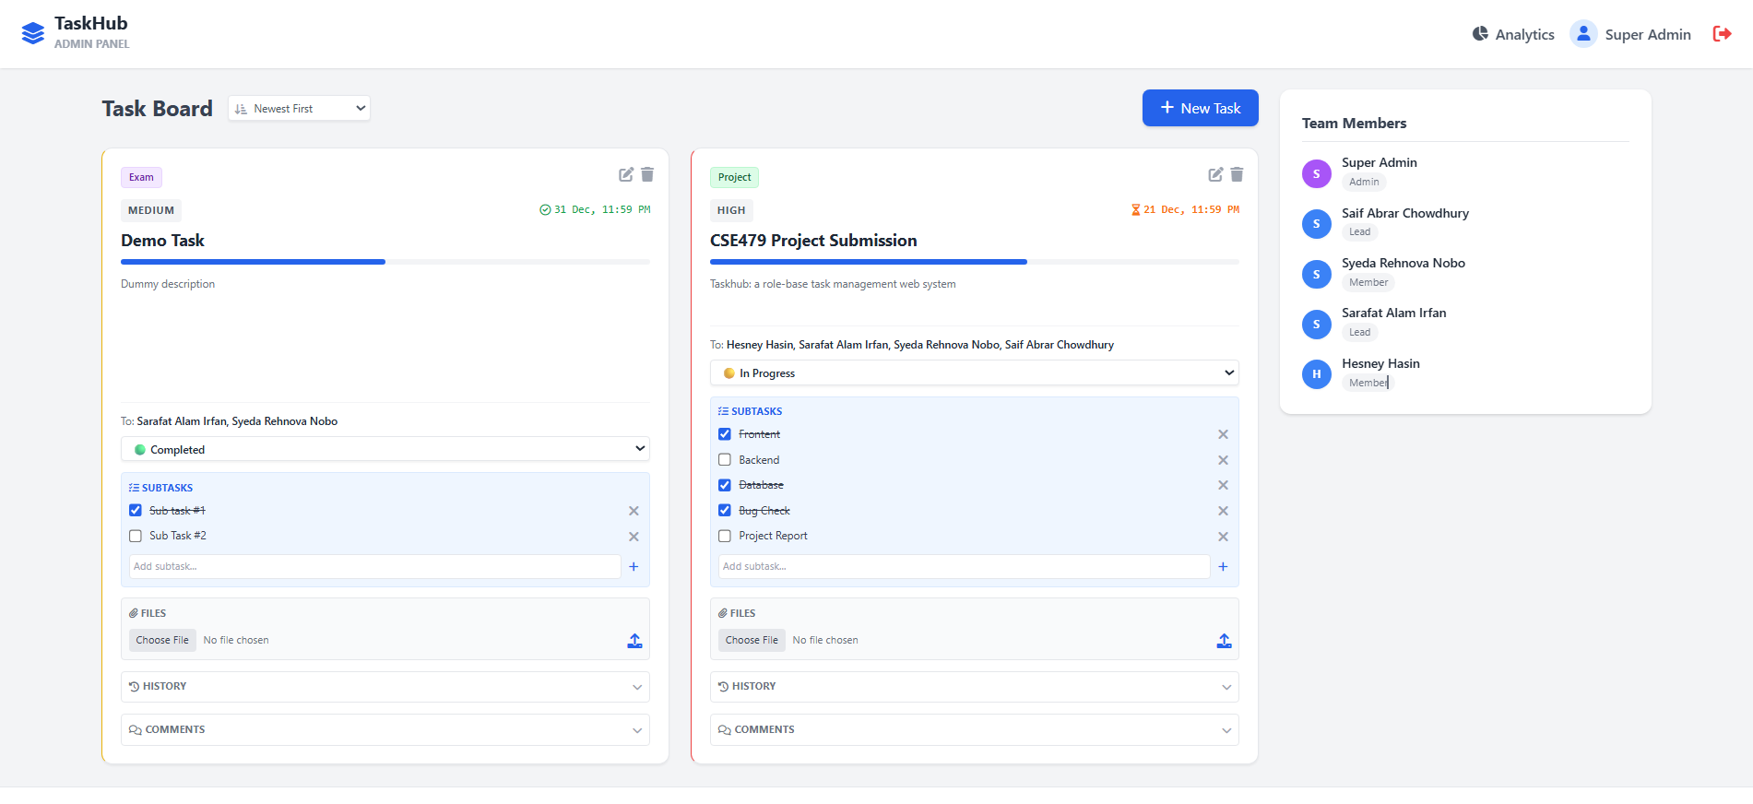Tick the Sub Task #2 checkbox
The width and height of the screenshot is (1753, 804).
(136, 536)
